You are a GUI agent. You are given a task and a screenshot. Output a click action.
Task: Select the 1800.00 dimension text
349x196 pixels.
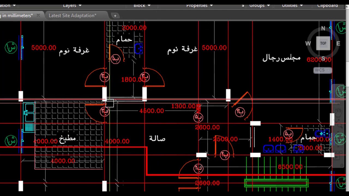[133, 79]
